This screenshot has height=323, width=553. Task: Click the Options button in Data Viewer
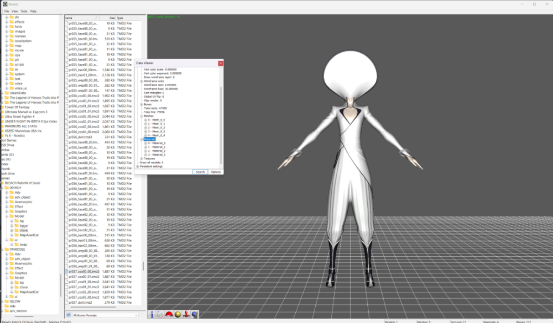coord(216,172)
